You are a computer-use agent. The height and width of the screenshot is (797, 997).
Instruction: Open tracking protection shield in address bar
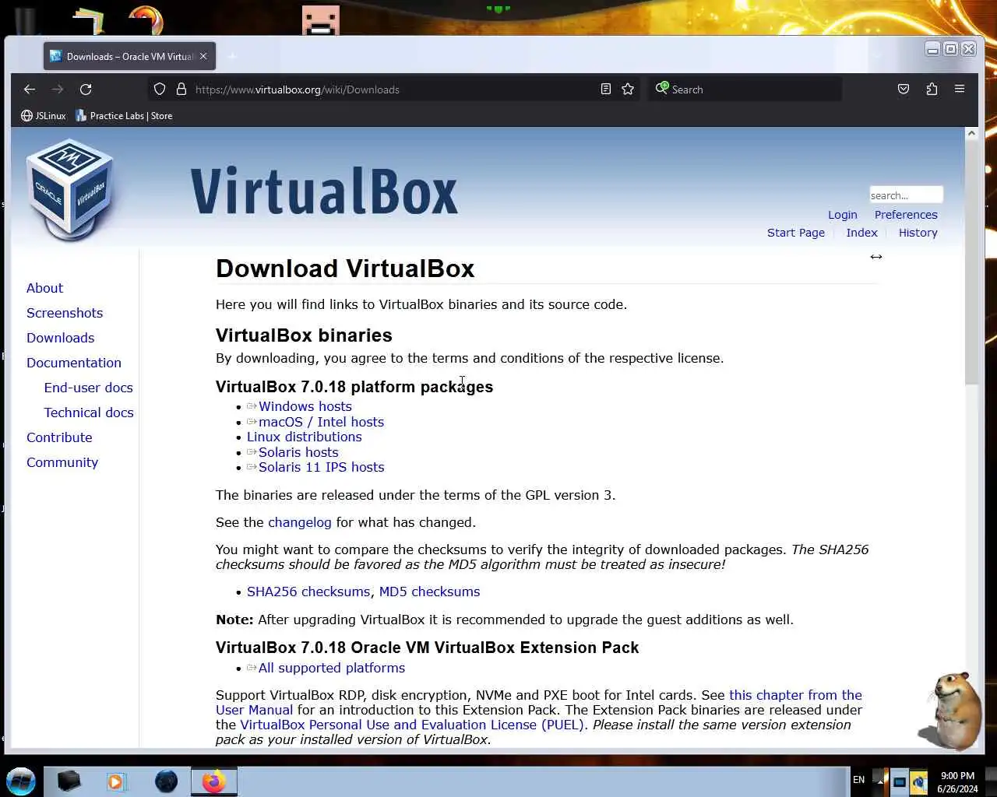[x=160, y=90]
